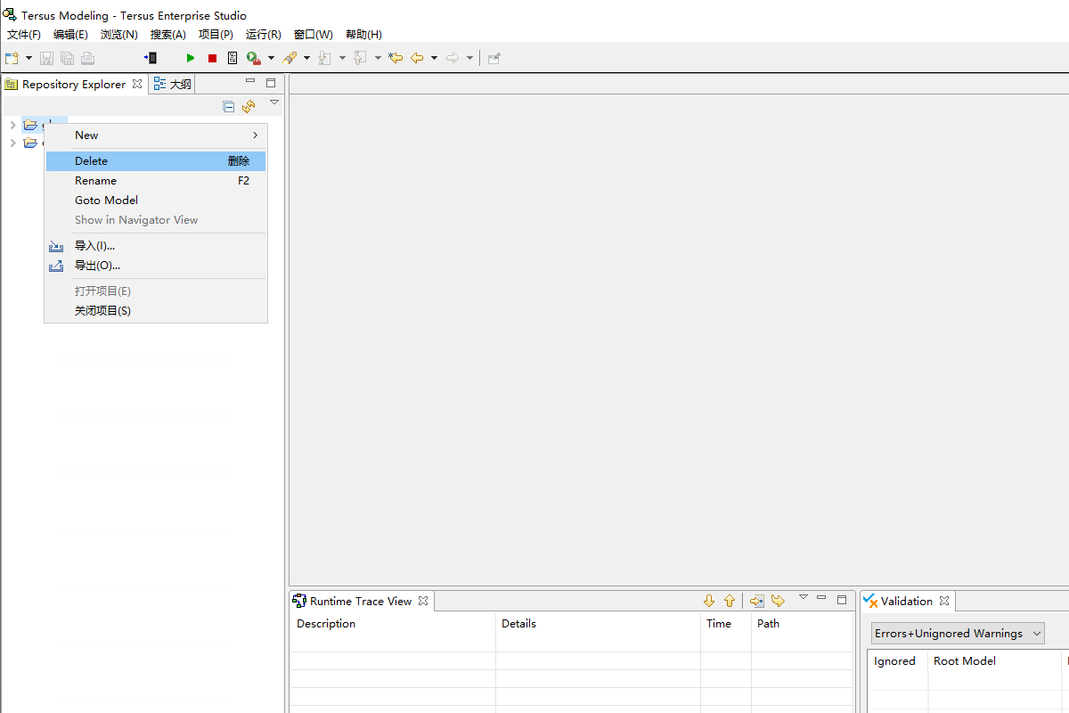Viewport: 1069px width, 713px height.
Task: Open the 浏览(N) menu
Action: pos(119,34)
